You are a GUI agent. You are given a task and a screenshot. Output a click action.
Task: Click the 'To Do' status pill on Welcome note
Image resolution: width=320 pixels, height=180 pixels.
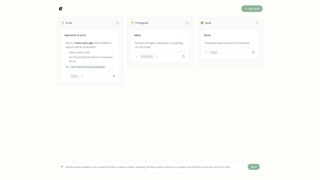click(74, 76)
